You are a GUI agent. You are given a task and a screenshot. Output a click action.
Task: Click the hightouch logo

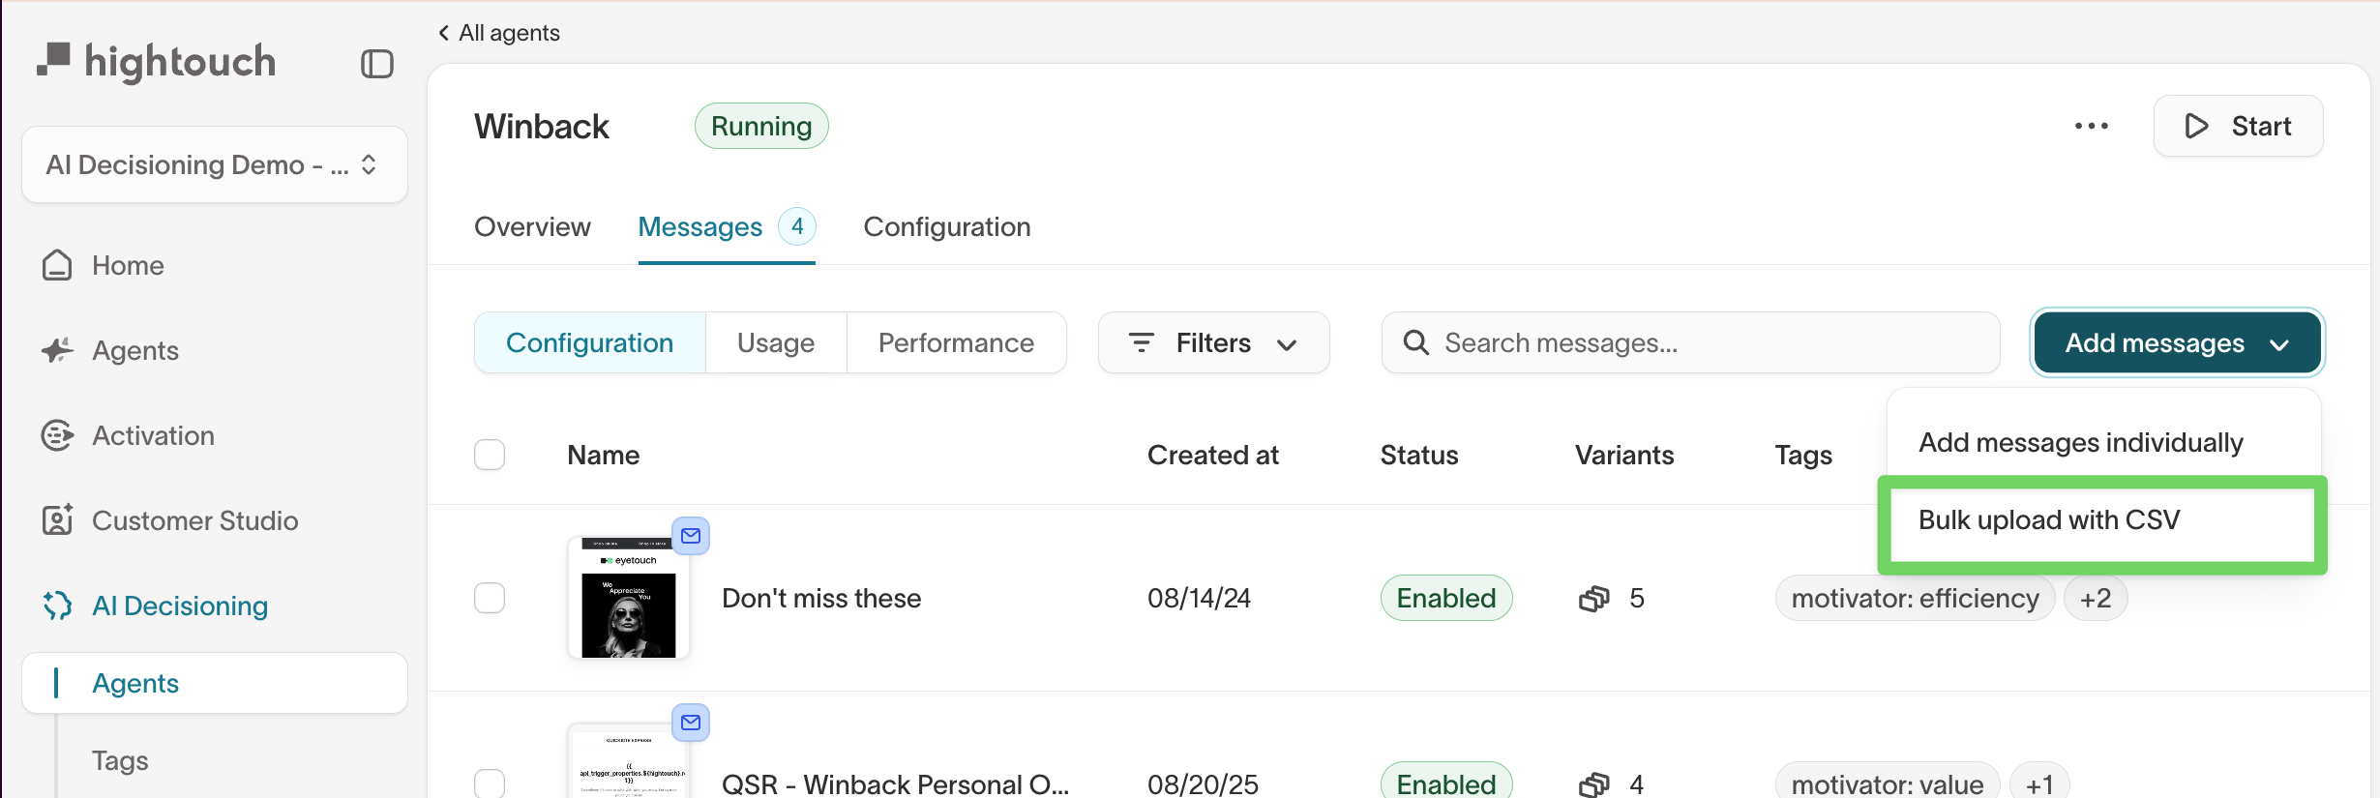[x=159, y=61]
